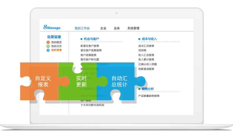Open 产品销量趋势报表

[x=149, y=96]
